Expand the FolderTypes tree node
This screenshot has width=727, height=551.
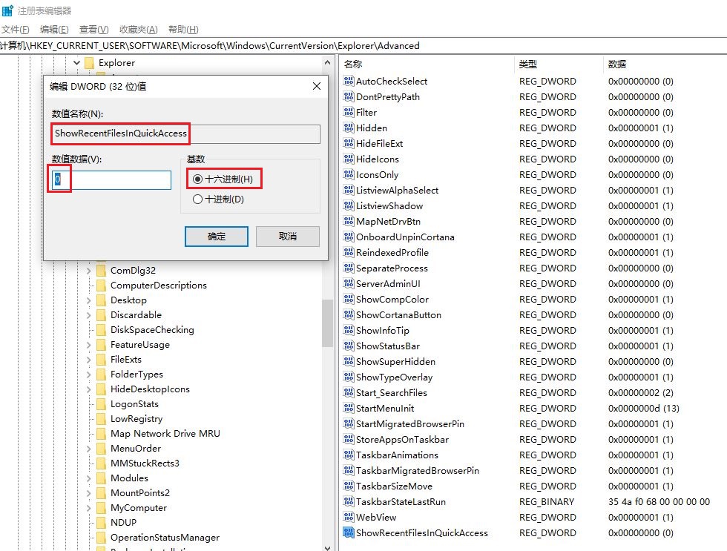[x=89, y=375]
